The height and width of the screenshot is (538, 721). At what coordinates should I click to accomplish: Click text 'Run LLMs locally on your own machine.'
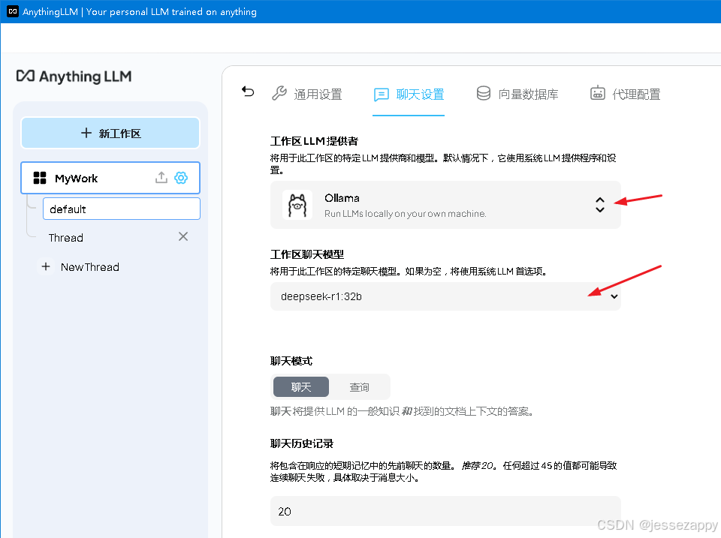(405, 214)
